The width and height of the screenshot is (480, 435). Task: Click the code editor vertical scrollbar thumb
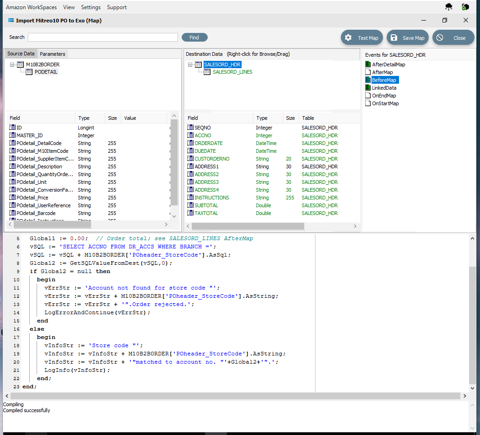[x=472, y=325]
